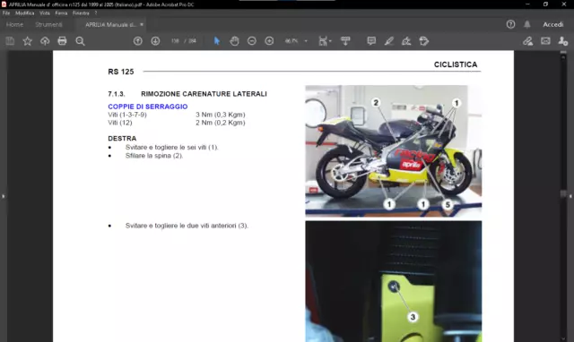574x342 pixels.
Task: Switch to Strumenti tab
Action: (48, 24)
